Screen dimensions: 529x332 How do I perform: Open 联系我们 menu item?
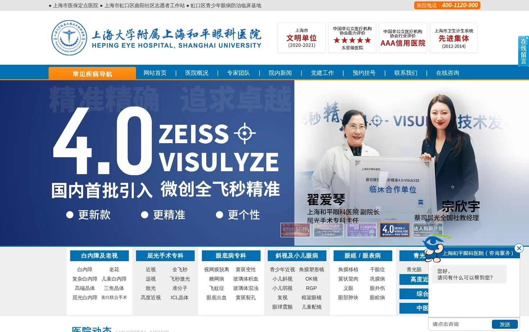(x=406, y=73)
